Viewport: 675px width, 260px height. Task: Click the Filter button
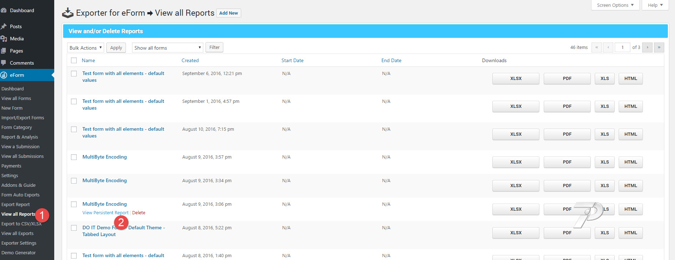pos(214,47)
